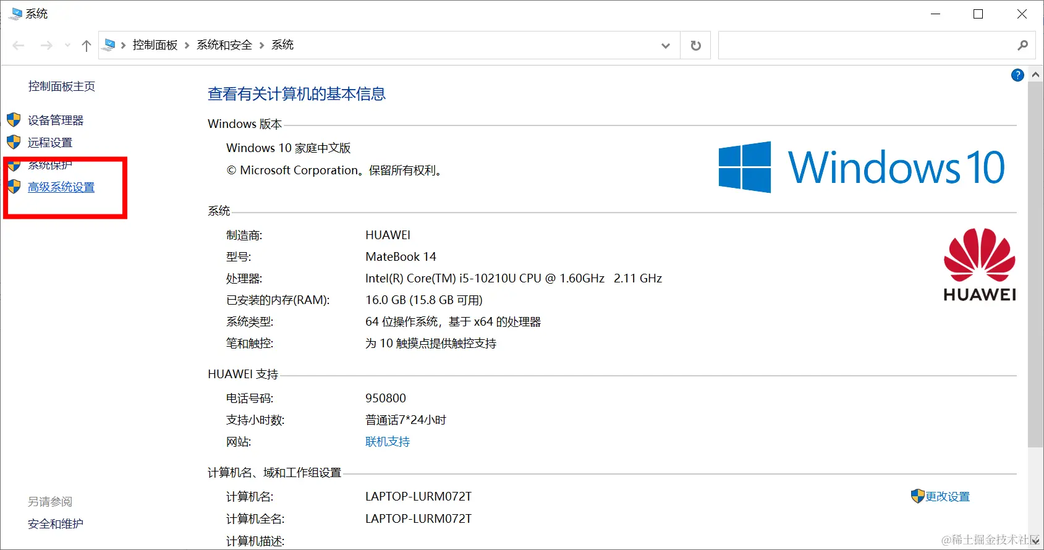Open 控制面板主页 link
Image resolution: width=1044 pixels, height=550 pixels.
(62, 86)
